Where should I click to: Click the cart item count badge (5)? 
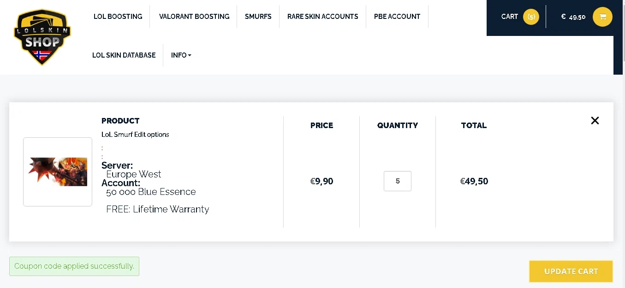(x=531, y=17)
